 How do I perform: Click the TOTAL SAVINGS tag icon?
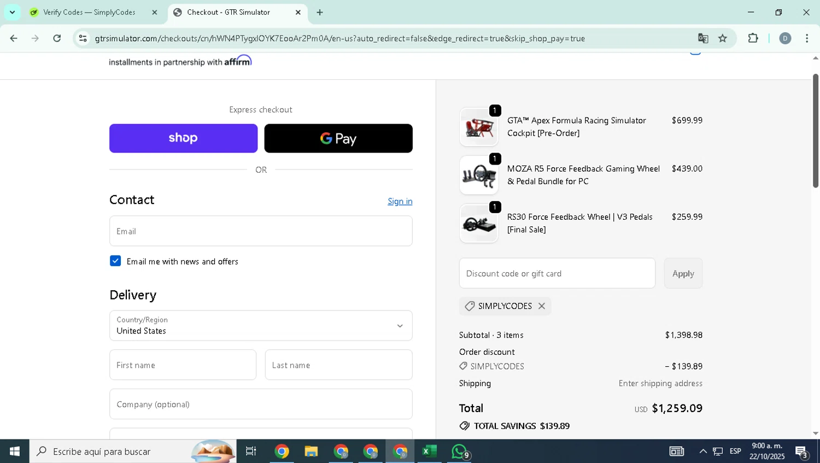pyautogui.click(x=465, y=426)
